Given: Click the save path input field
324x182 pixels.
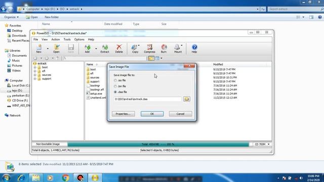Looking at the screenshot, I should 147,99.
